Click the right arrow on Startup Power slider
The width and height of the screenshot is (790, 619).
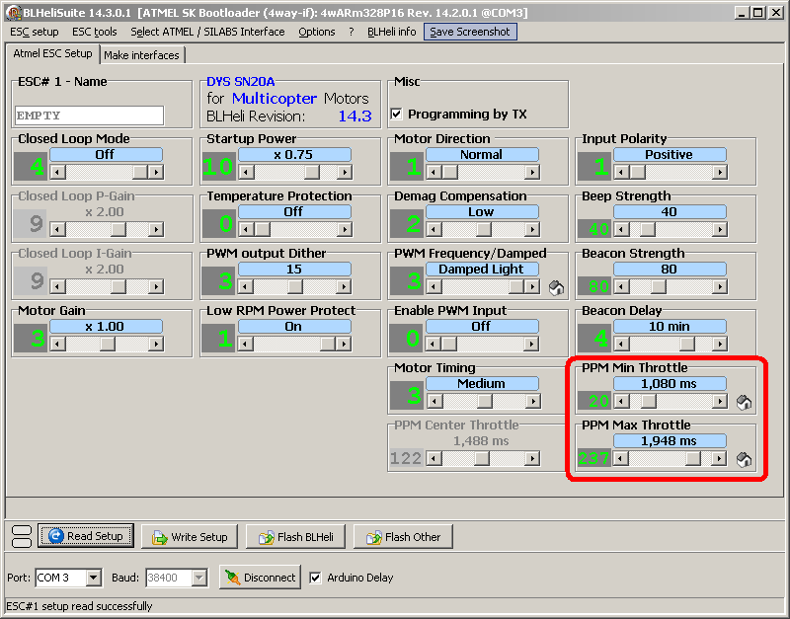(x=345, y=172)
